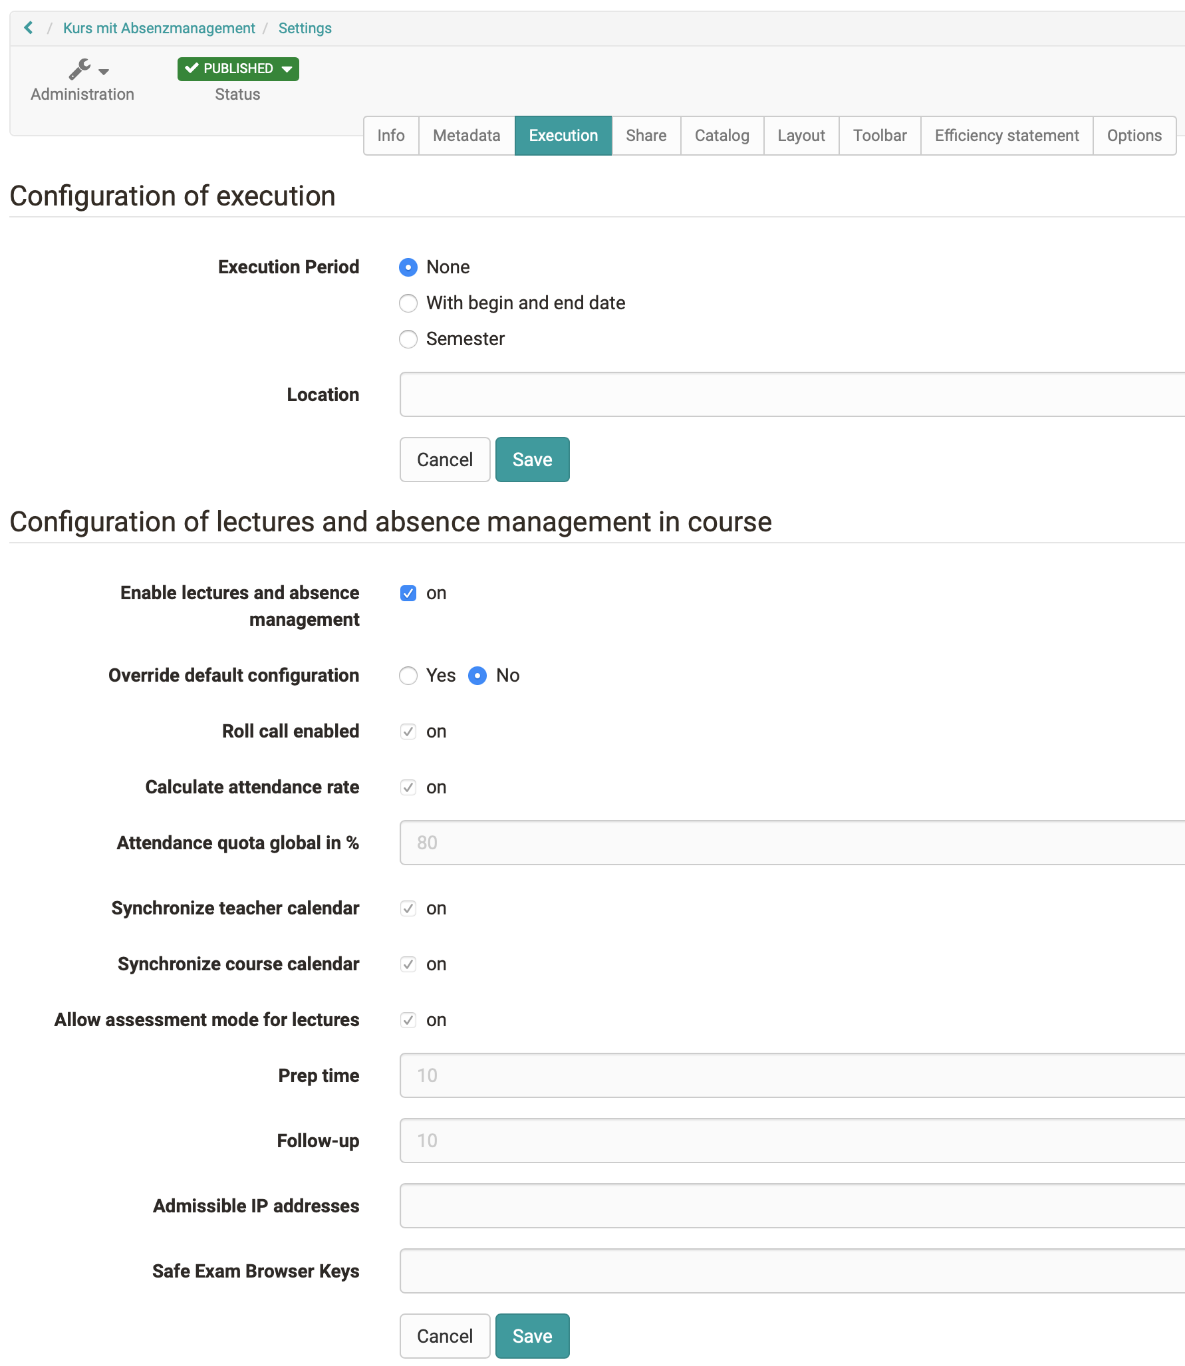Viewport: 1185px width, 1366px height.
Task: Open the Efficiency statement tab
Action: click(1006, 136)
